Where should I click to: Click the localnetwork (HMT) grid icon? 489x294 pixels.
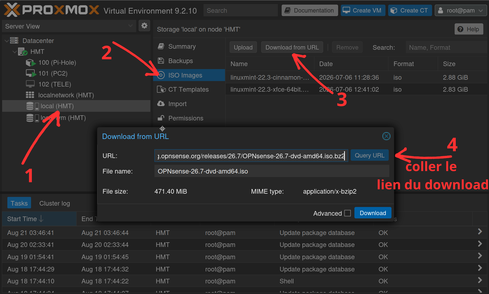(x=30, y=95)
